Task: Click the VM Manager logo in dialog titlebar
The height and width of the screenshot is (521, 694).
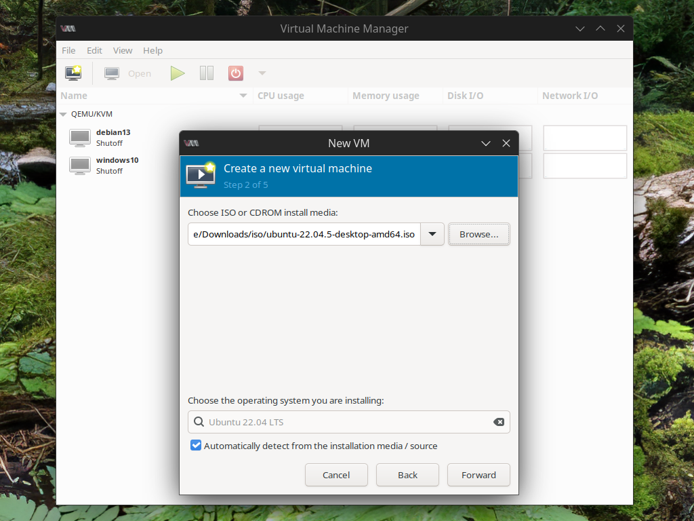Action: 192,143
